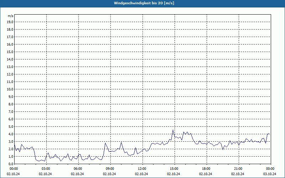The width and height of the screenshot is (285, 178).
Task: Select the '5,0' y-axis value
Action: 11,126
